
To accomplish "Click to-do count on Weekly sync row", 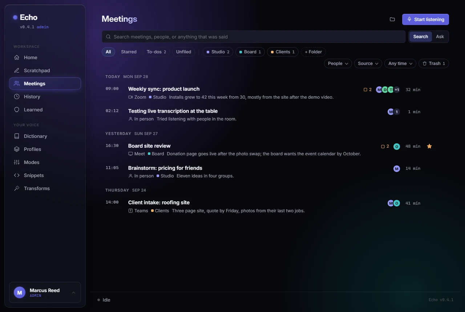I will pyautogui.click(x=368, y=90).
